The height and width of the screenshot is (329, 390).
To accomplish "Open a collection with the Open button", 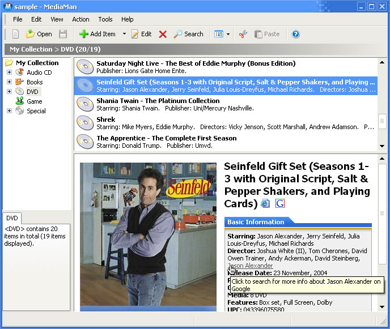I will pyautogui.click(x=39, y=34).
